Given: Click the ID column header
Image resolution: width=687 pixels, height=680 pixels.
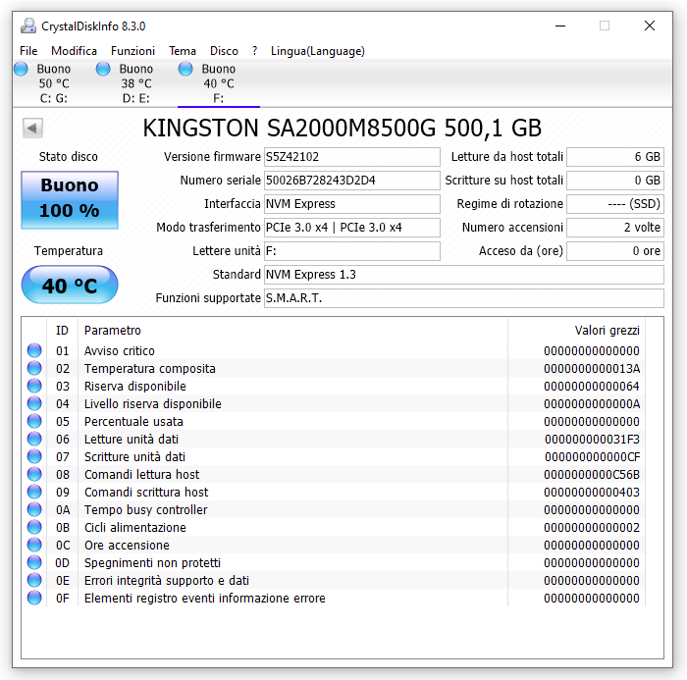Looking at the screenshot, I should coord(62,331).
